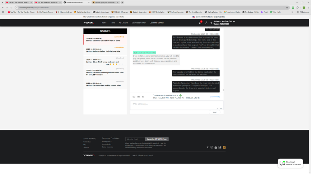
Task: Open the 'Think wrong parts were sent' ticket
Action: point(105,61)
